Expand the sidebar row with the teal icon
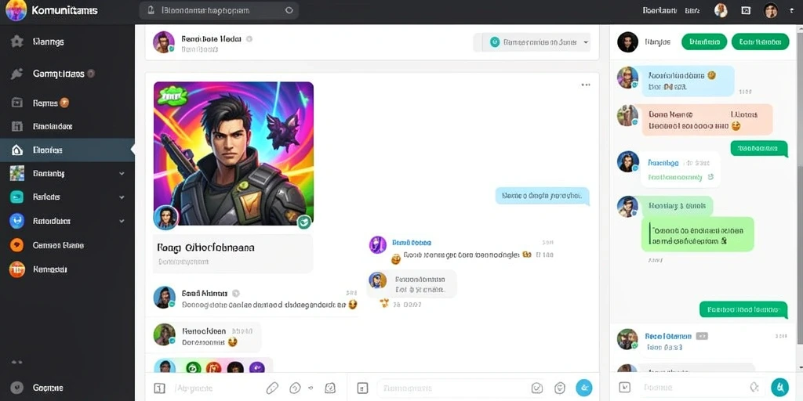The height and width of the screenshot is (401, 803). click(122, 197)
